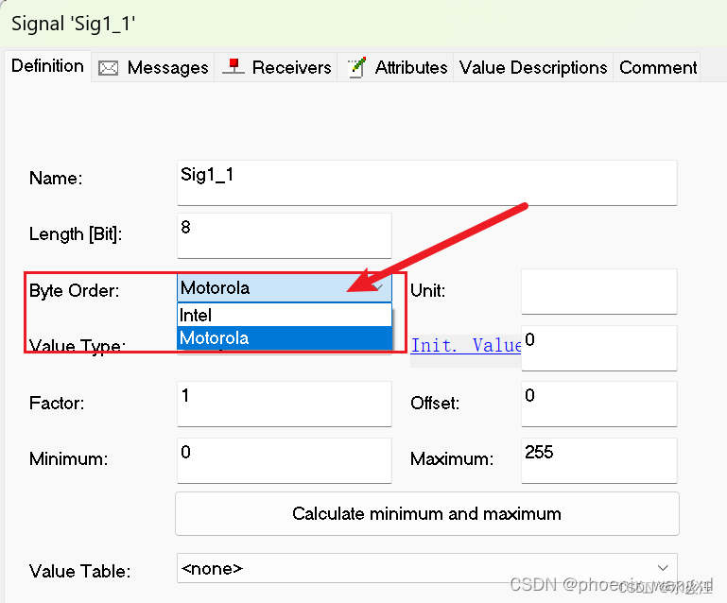
Task: Click into the Name field showing Sig1_1
Action: tap(427, 182)
